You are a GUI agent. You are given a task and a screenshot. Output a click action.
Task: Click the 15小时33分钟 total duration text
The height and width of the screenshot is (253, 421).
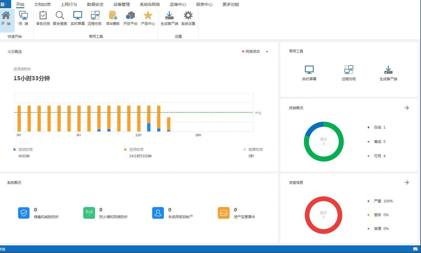click(32, 78)
